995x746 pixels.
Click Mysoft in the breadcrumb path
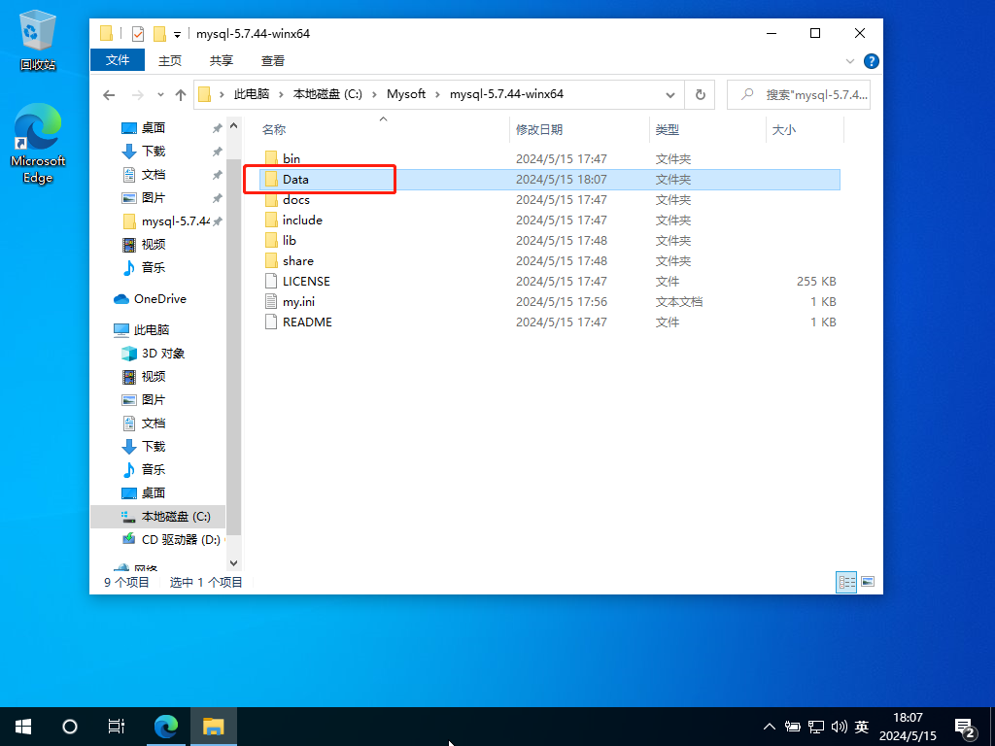tap(406, 94)
